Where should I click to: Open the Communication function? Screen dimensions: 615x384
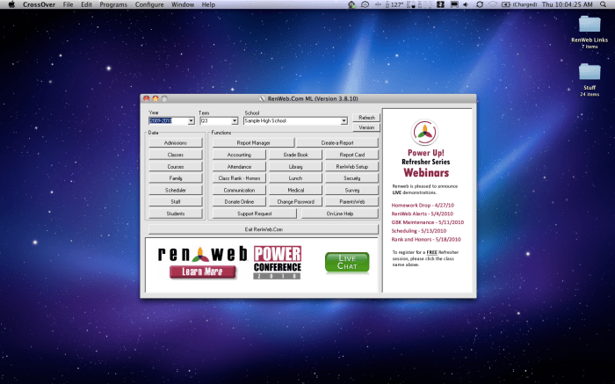click(239, 190)
